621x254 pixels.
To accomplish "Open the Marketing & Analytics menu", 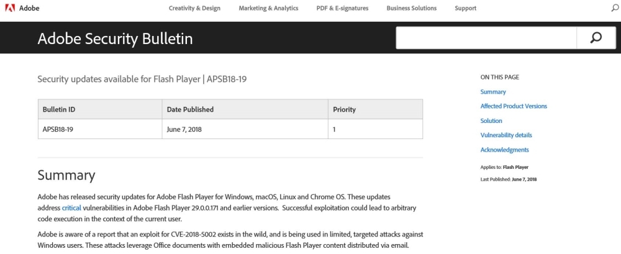I will [x=268, y=8].
